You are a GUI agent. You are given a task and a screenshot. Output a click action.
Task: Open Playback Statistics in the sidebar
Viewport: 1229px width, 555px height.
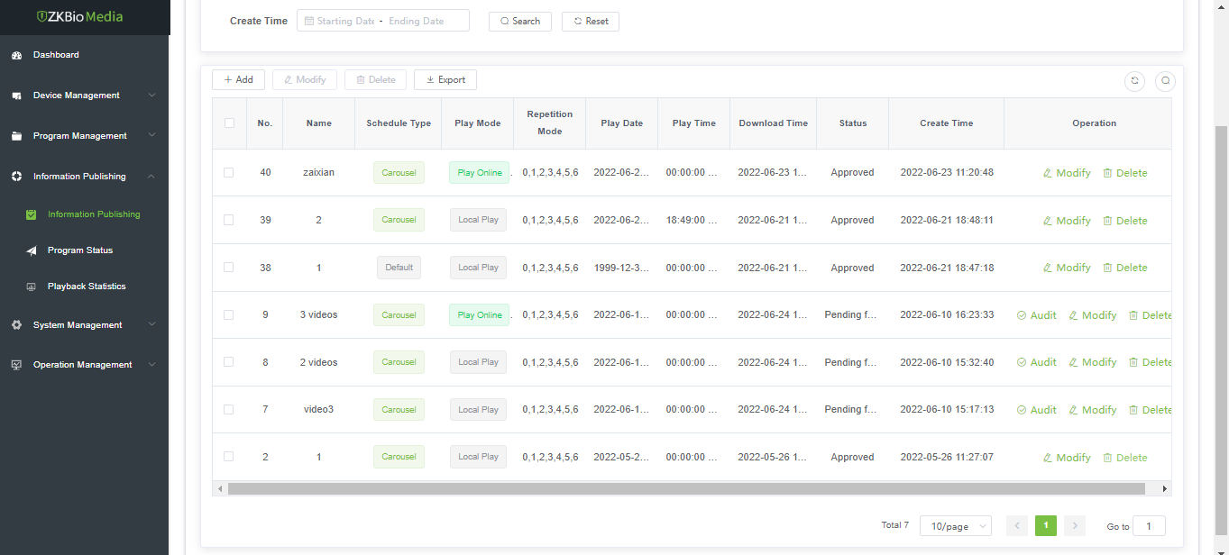87,287
